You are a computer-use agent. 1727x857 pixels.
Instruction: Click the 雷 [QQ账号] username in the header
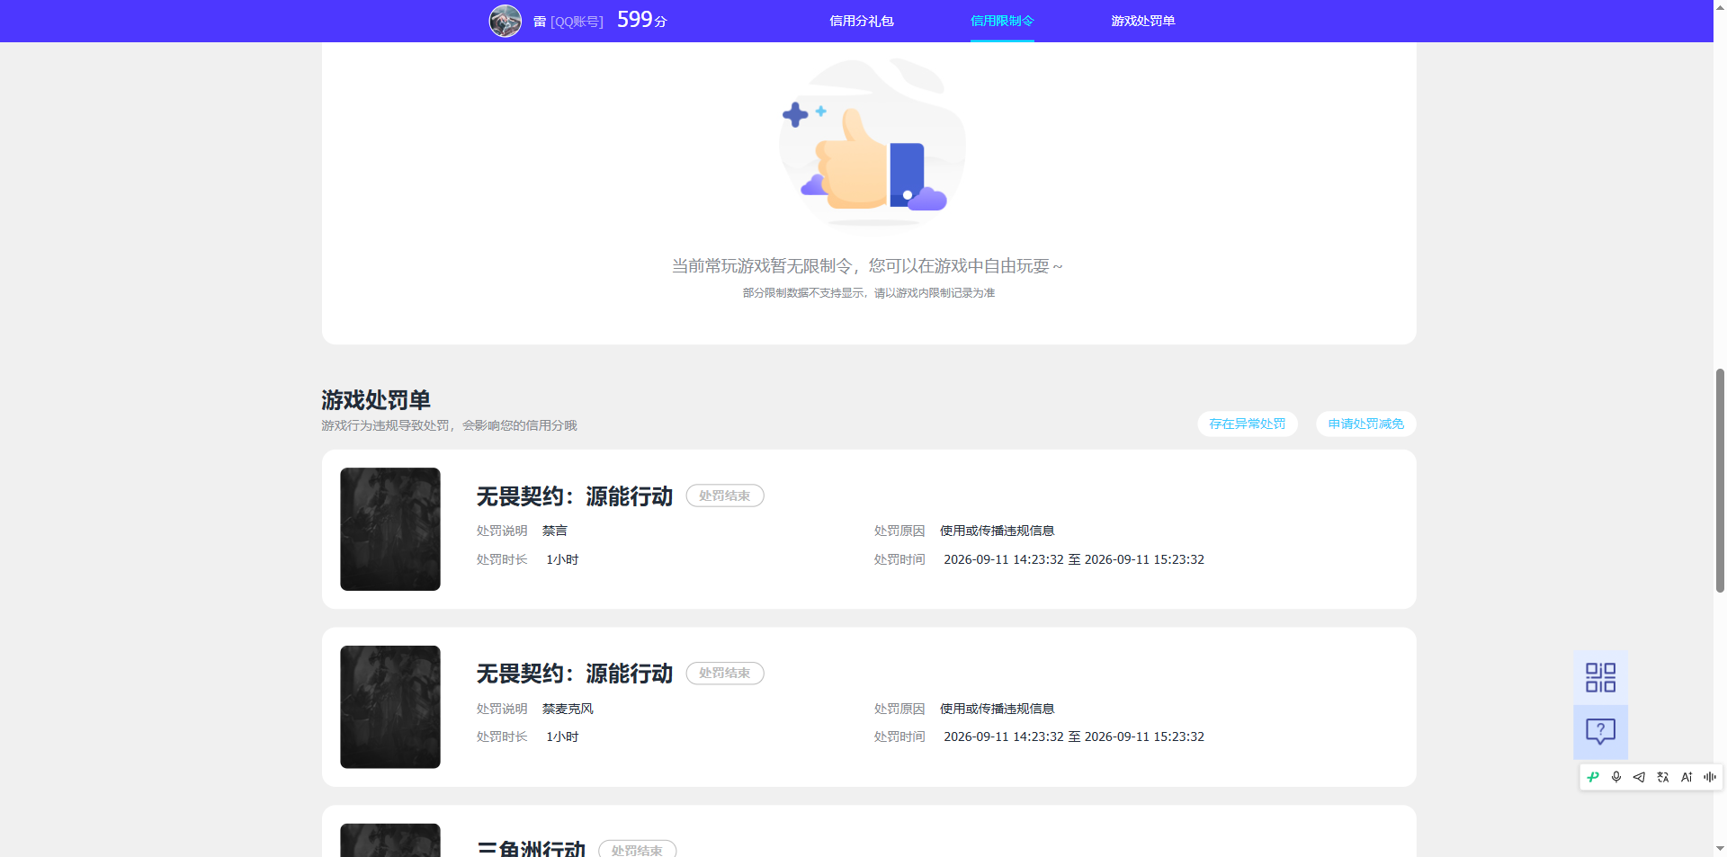[x=568, y=22]
